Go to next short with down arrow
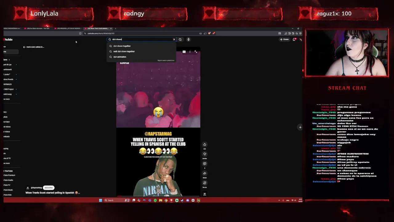Image resolution: width=394 pixels, height=222 pixels. pyautogui.click(x=300, y=127)
